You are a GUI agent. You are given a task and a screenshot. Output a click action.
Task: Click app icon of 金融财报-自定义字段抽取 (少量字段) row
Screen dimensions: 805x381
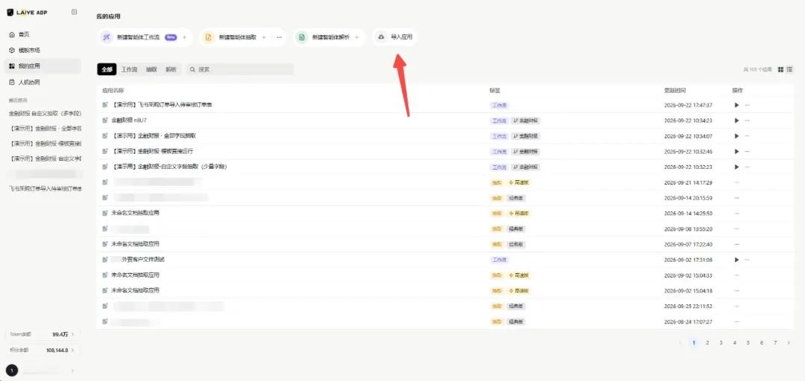(x=105, y=167)
